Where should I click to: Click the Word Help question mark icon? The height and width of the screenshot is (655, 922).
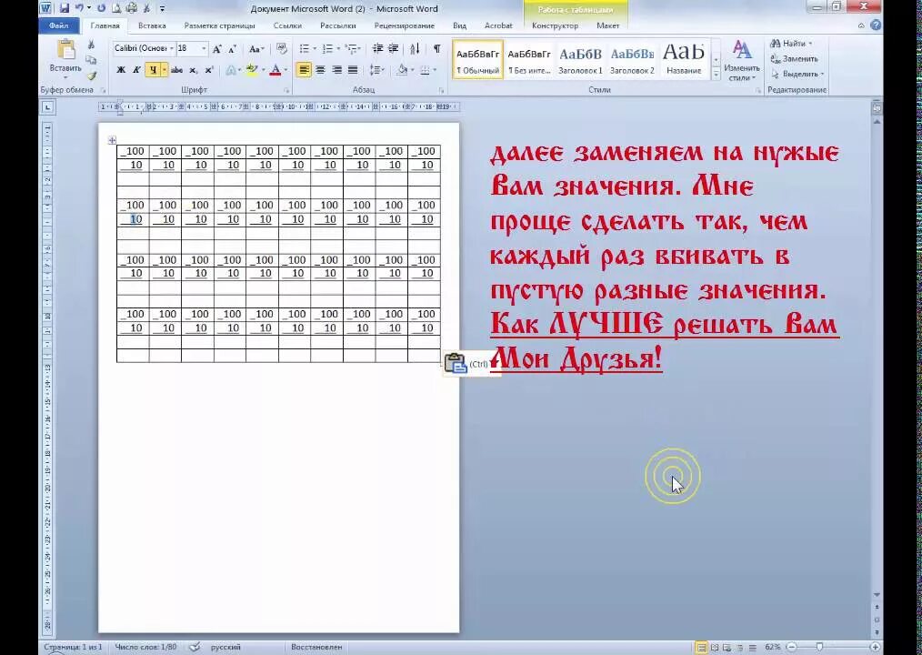(876, 25)
